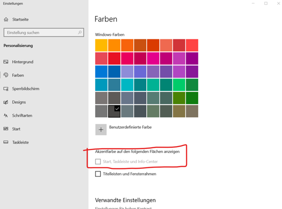282x209 pixels.
Task: Click the Schriftarten font icon
Action: 6,115
